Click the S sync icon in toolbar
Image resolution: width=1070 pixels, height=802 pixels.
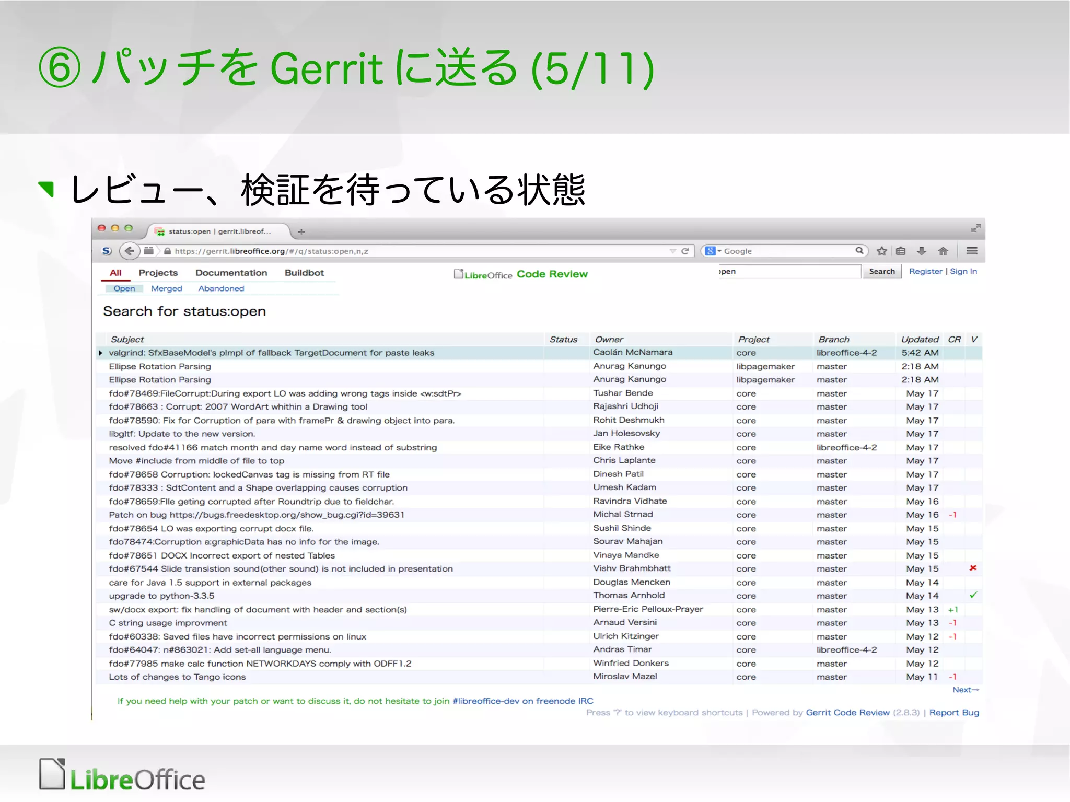[x=107, y=251]
